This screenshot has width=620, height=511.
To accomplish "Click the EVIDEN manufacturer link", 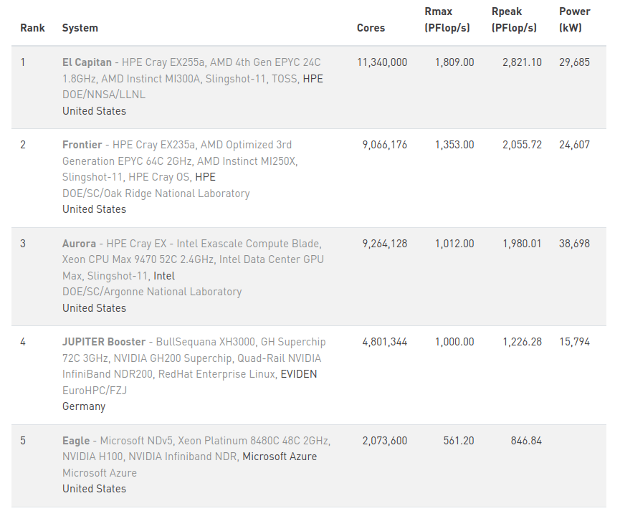I will click(298, 374).
